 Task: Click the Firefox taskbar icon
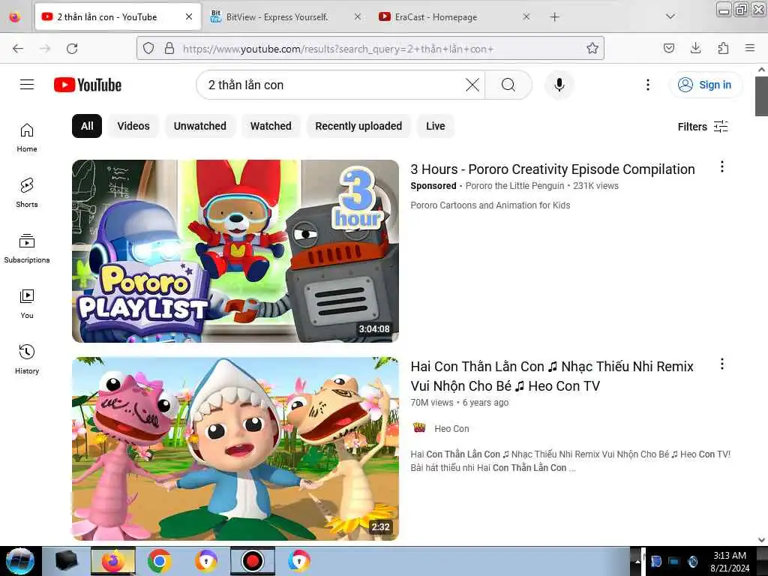click(113, 561)
